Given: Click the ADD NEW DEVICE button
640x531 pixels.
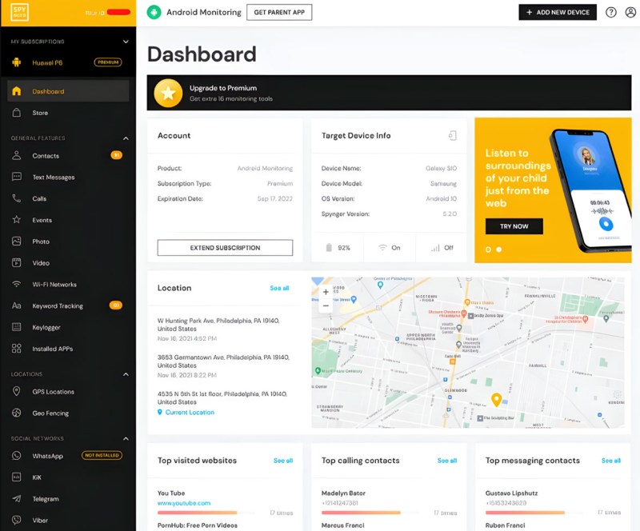Looking at the screenshot, I should [558, 12].
